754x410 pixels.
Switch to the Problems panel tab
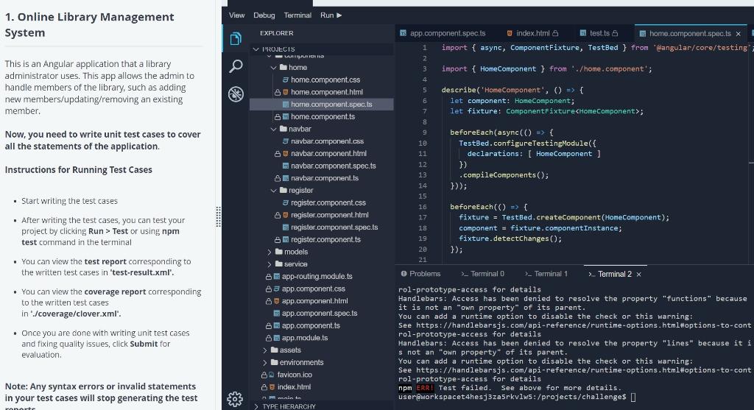click(x=420, y=274)
